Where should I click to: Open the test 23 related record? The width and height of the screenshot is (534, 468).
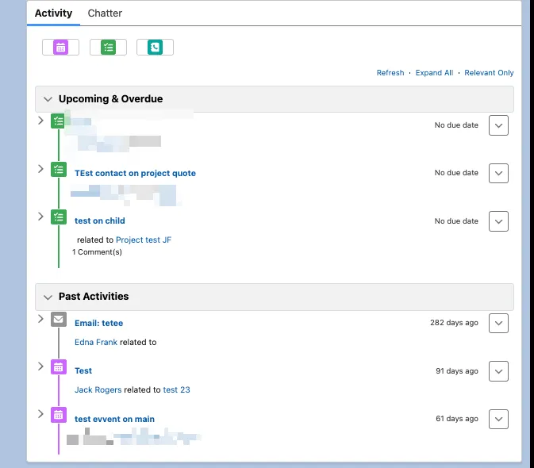click(176, 389)
